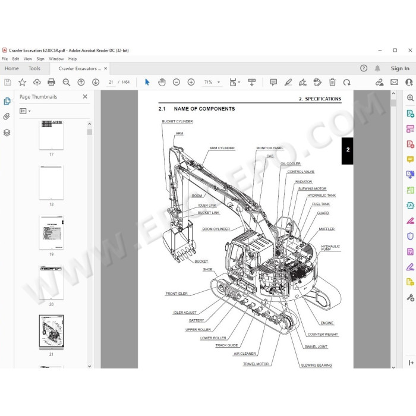Open the File menu
416x416 pixels.
5,59
